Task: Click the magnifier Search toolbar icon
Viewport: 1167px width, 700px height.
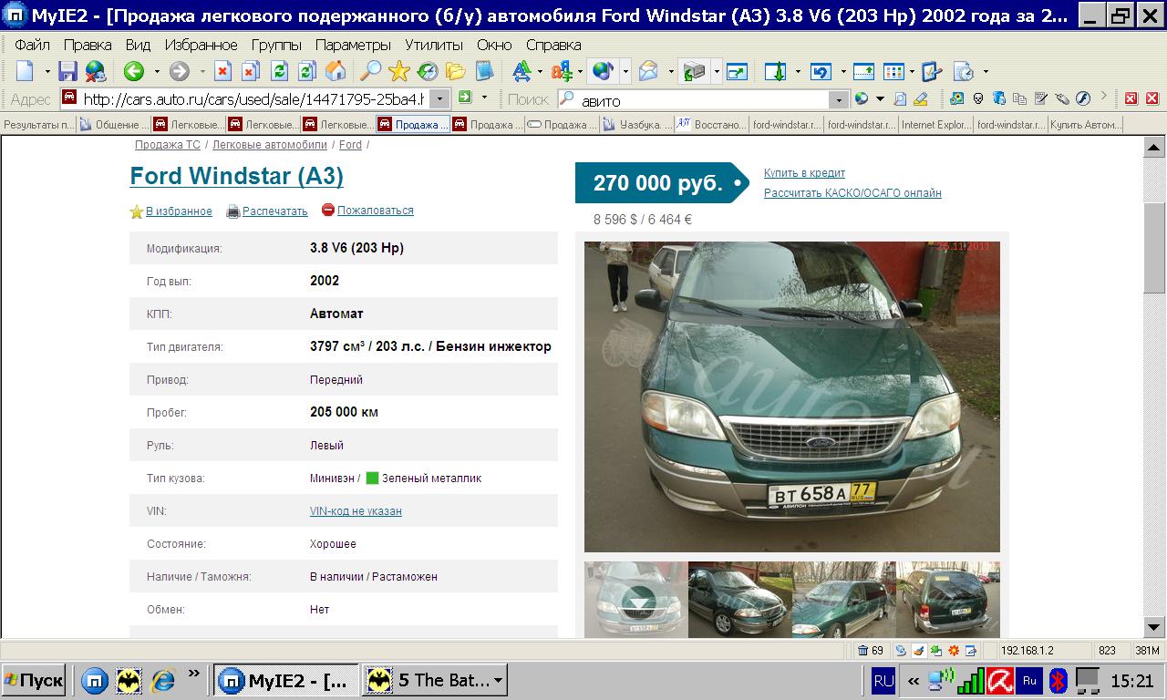Action: [x=370, y=71]
